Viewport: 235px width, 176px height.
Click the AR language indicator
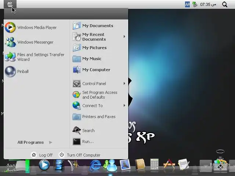click(187, 4)
